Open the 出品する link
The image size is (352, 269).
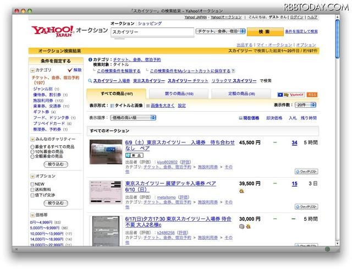[x=244, y=45]
